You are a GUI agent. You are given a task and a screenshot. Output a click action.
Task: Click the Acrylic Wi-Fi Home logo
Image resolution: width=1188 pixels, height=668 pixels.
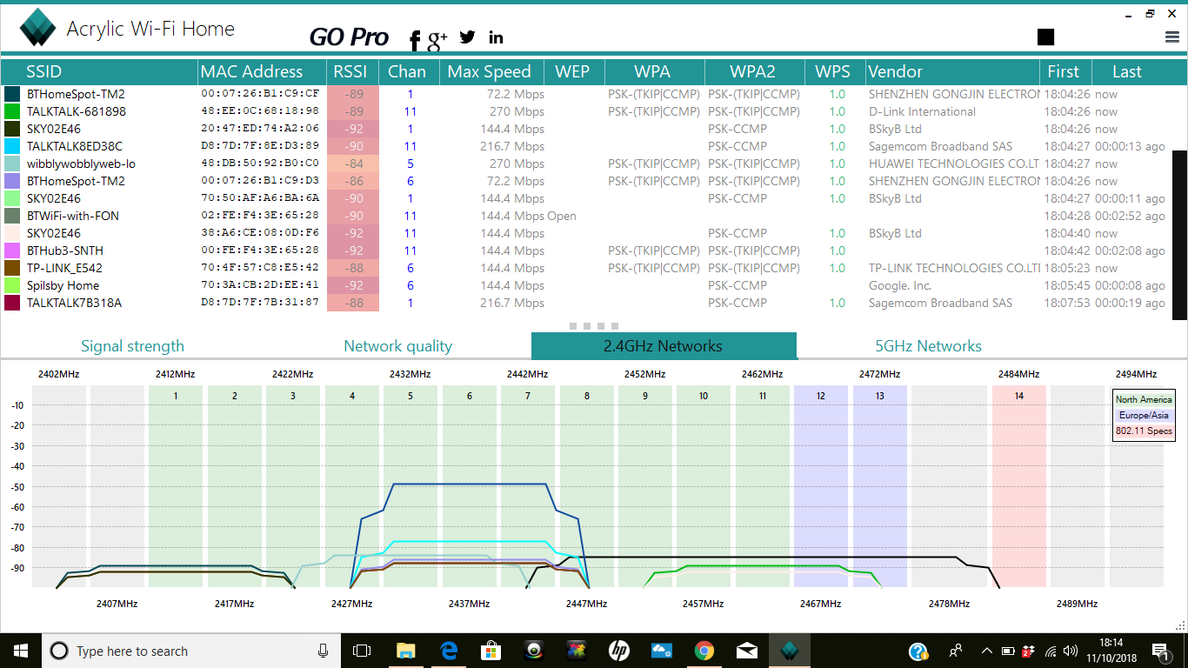(x=37, y=28)
